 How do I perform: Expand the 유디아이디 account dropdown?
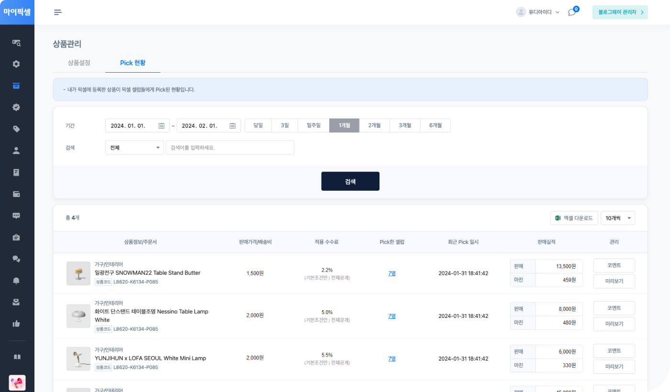[x=538, y=12]
